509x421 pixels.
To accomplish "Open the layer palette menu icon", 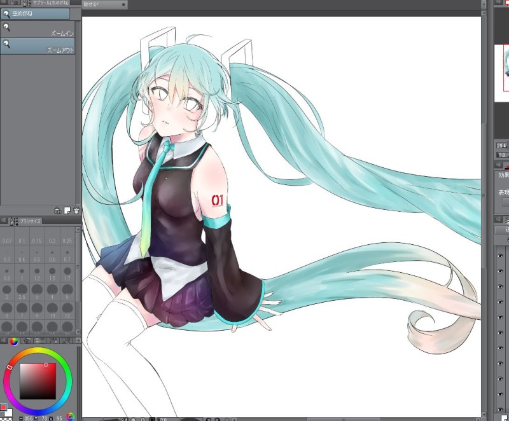I will pos(498,219).
